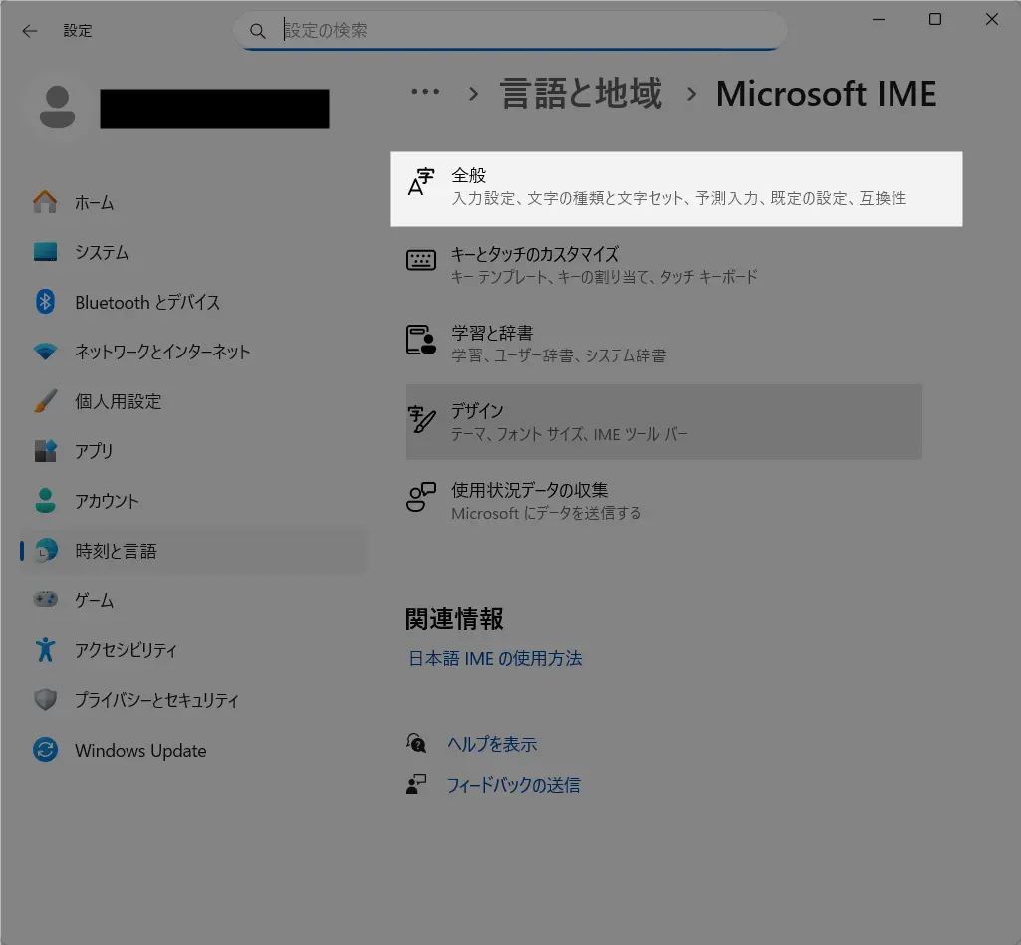The height and width of the screenshot is (945, 1021).
Task: Click the Windows Update sync icon
Action: click(45, 750)
